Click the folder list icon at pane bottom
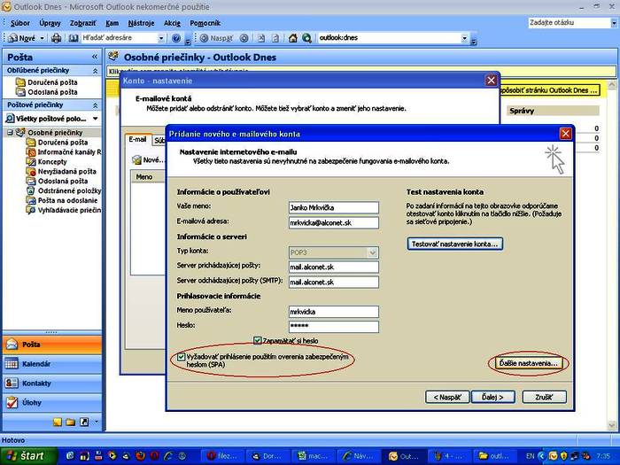620x465 pixels. pos(71,422)
